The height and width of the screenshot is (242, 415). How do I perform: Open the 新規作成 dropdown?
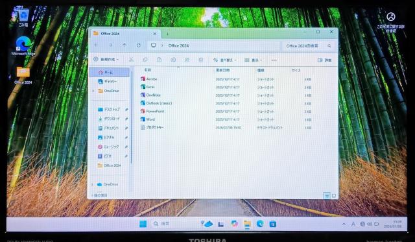[106, 59]
